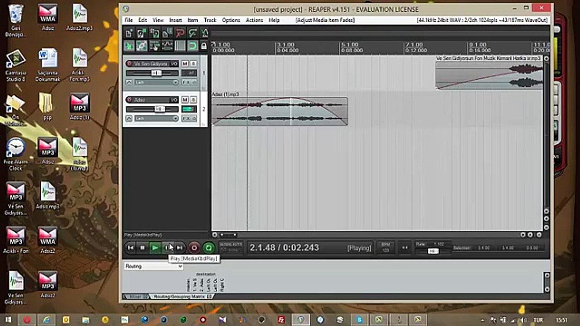The height and width of the screenshot is (326, 580).
Task: Toggle envelope points move with items icon
Action: pyautogui.click(x=167, y=46)
